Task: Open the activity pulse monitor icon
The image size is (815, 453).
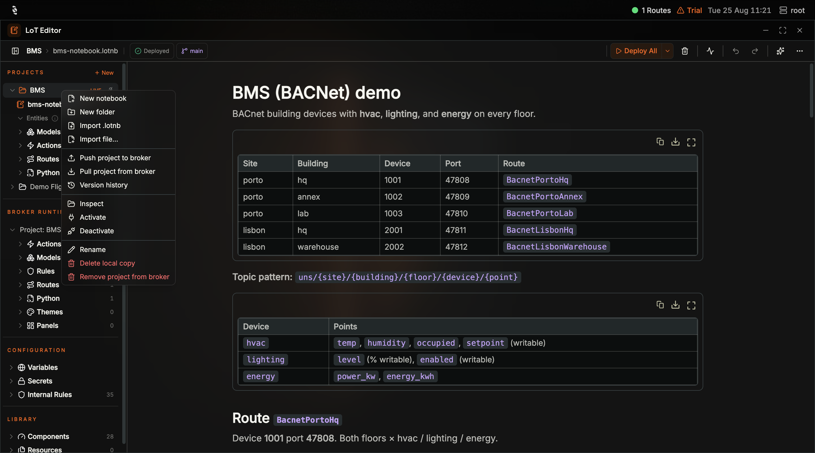Action: [710, 51]
